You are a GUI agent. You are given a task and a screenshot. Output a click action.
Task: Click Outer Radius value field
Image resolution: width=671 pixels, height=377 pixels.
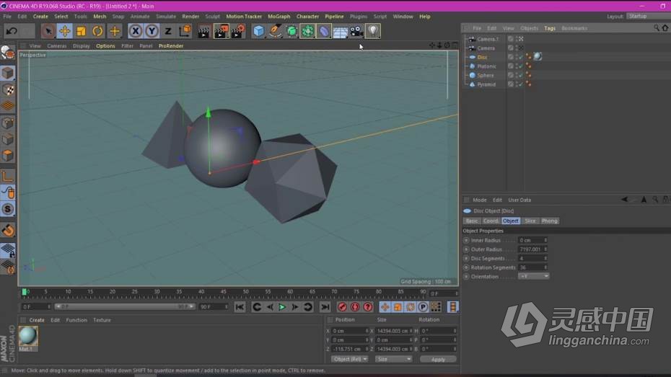pos(530,249)
